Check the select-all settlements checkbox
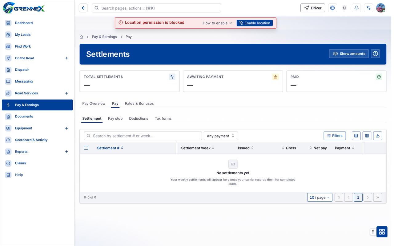 [86, 148]
